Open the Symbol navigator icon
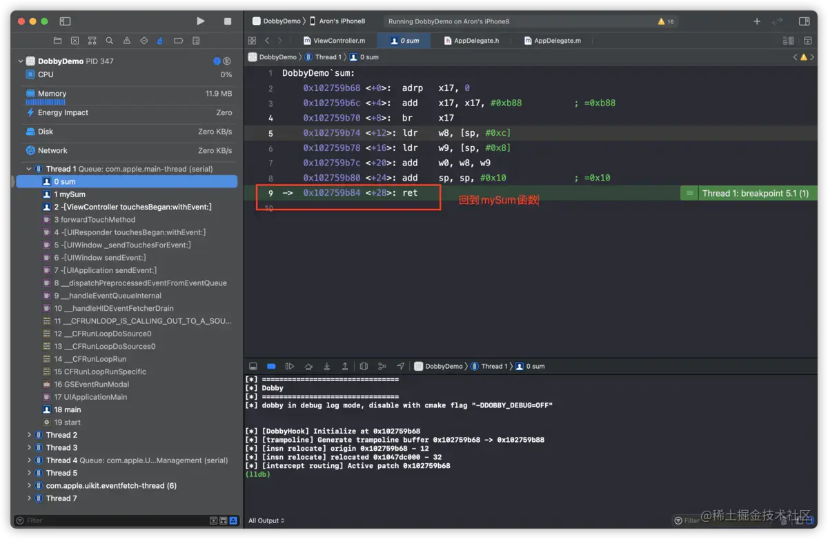Viewport: 828px width, 539px height. 92,41
